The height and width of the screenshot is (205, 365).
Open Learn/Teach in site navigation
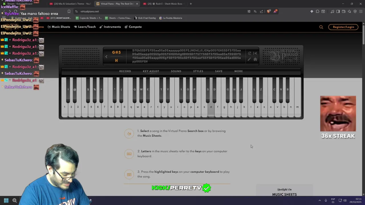[85, 27]
